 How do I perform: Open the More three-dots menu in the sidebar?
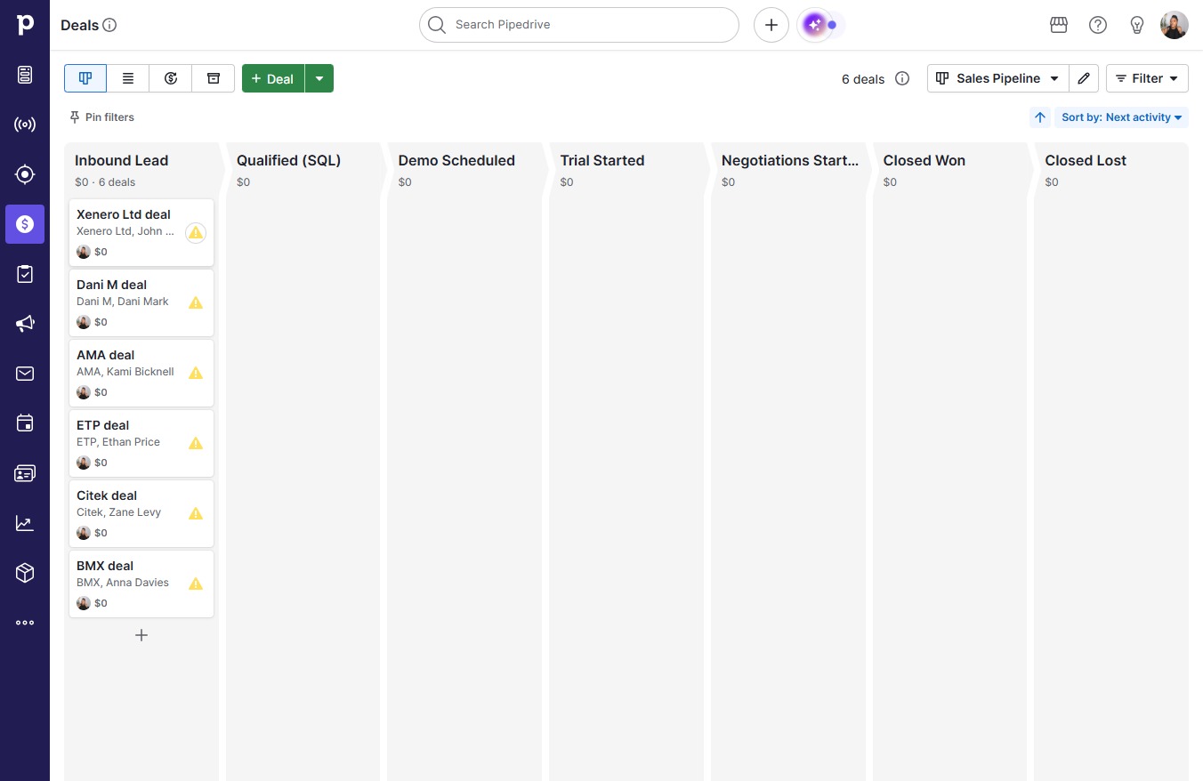click(25, 623)
